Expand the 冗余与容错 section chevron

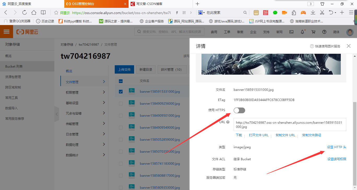tap(104, 113)
